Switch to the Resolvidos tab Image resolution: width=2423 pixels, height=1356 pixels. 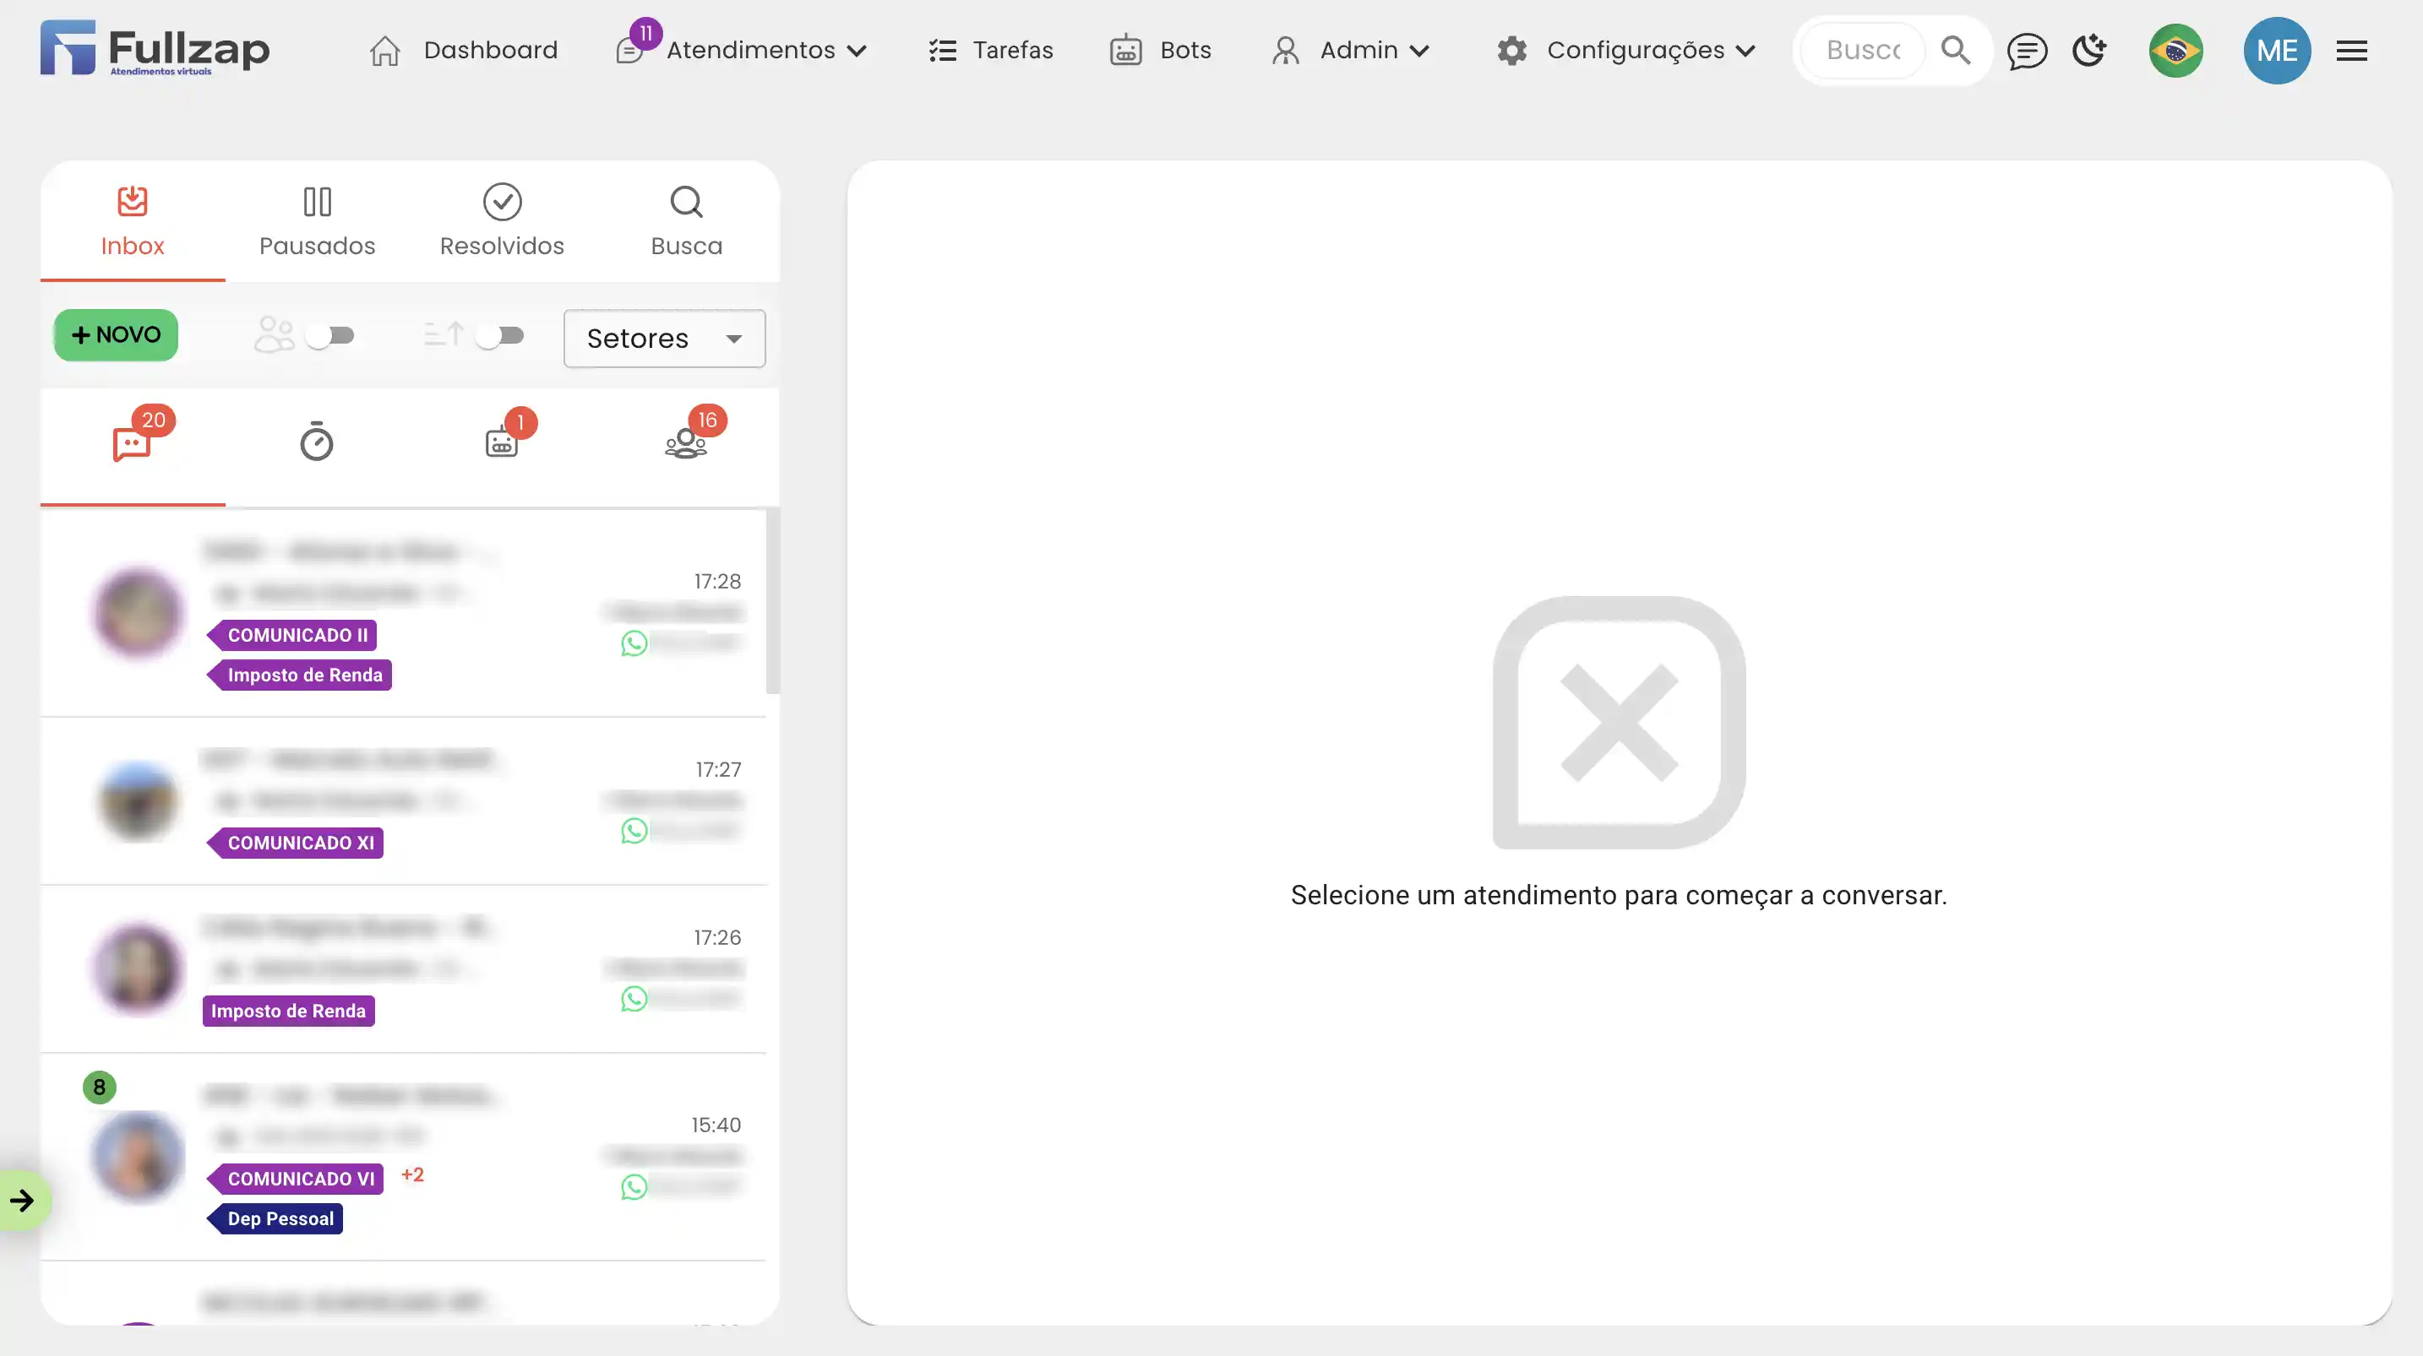[x=501, y=221]
